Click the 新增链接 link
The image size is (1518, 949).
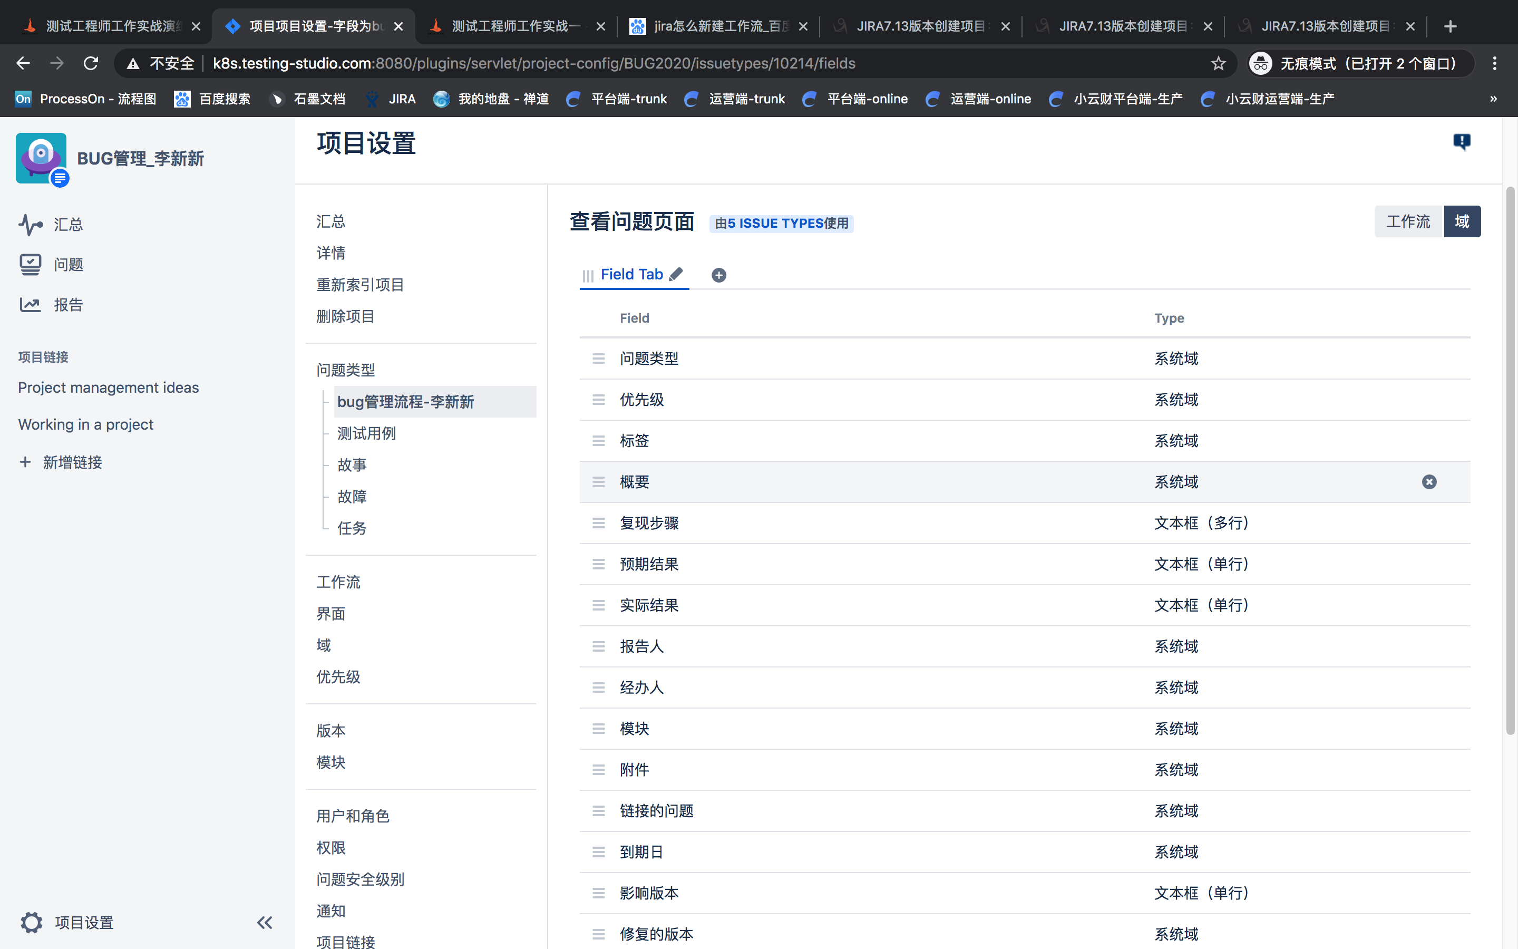[72, 462]
